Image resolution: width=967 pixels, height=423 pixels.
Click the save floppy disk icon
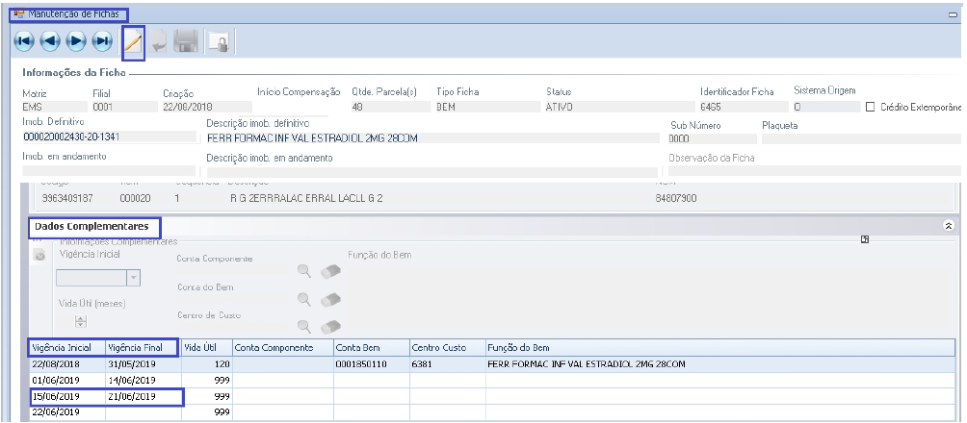point(186,42)
